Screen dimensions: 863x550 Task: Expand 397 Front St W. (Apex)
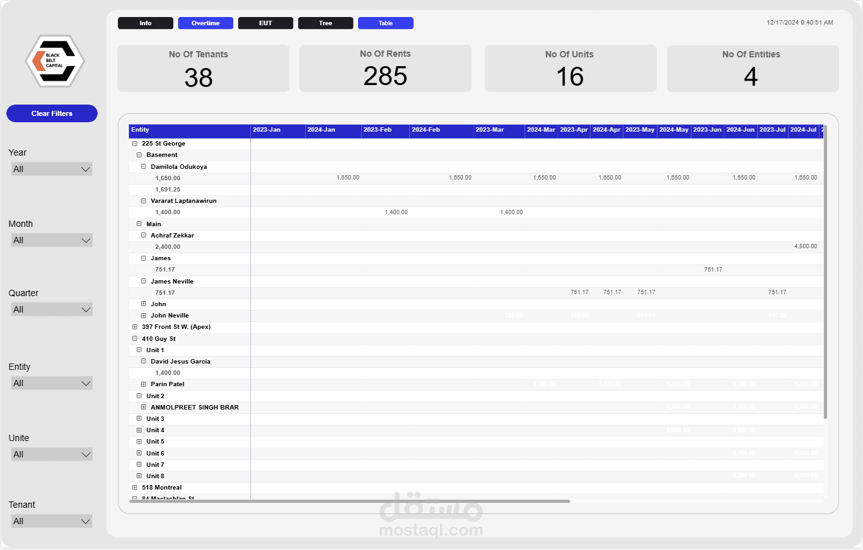pos(134,327)
